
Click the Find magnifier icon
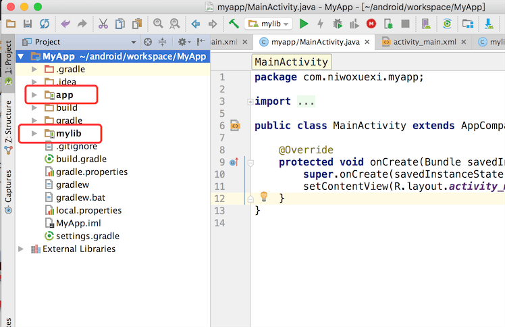(x=158, y=24)
